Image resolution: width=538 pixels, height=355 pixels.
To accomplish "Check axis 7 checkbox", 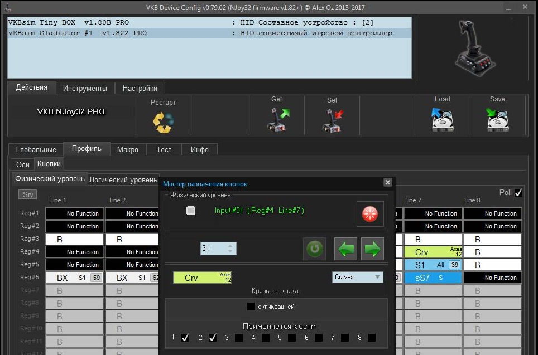I will (x=345, y=338).
